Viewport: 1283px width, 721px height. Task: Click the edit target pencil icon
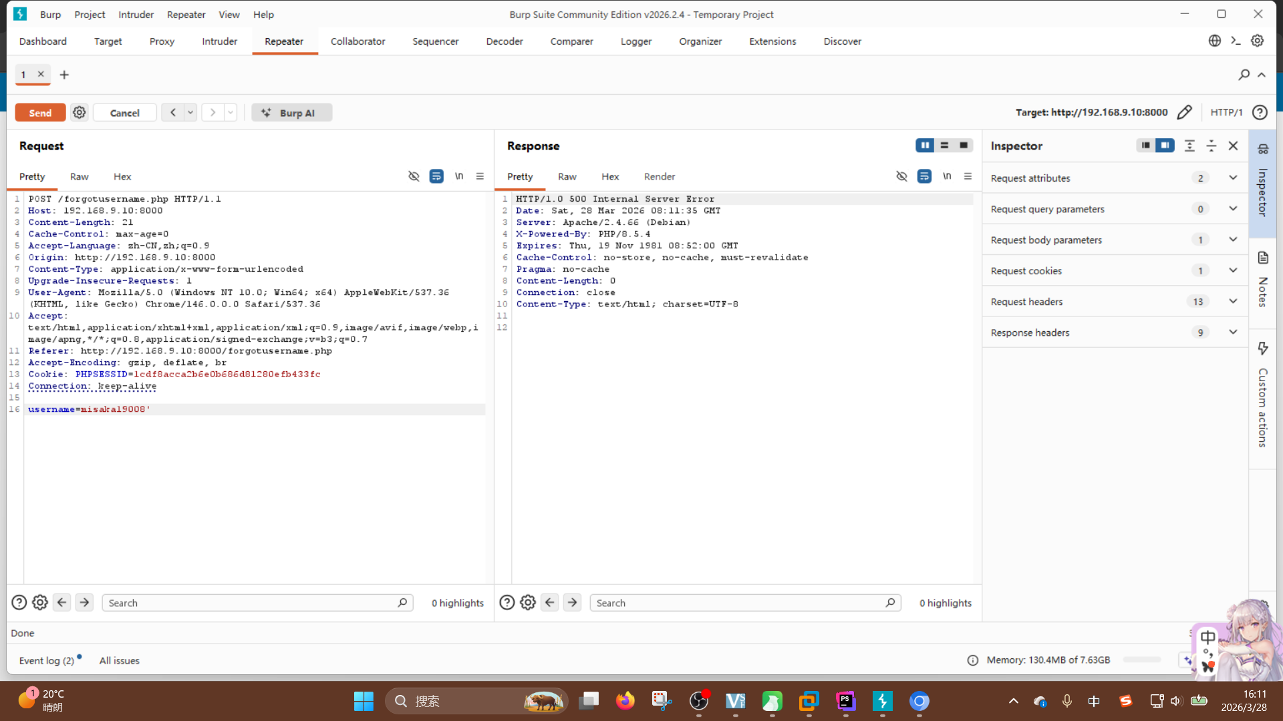(x=1184, y=112)
